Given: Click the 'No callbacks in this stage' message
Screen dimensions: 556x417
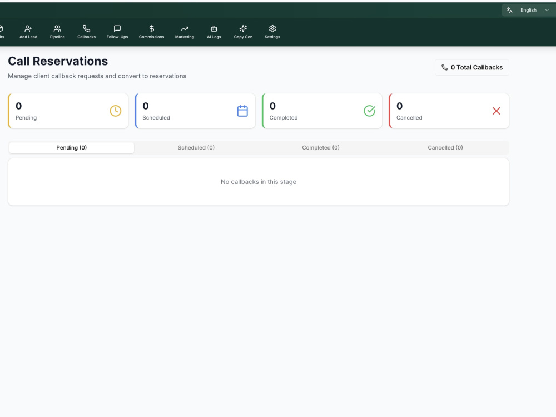Looking at the screenshot, I should coord(259,182).
